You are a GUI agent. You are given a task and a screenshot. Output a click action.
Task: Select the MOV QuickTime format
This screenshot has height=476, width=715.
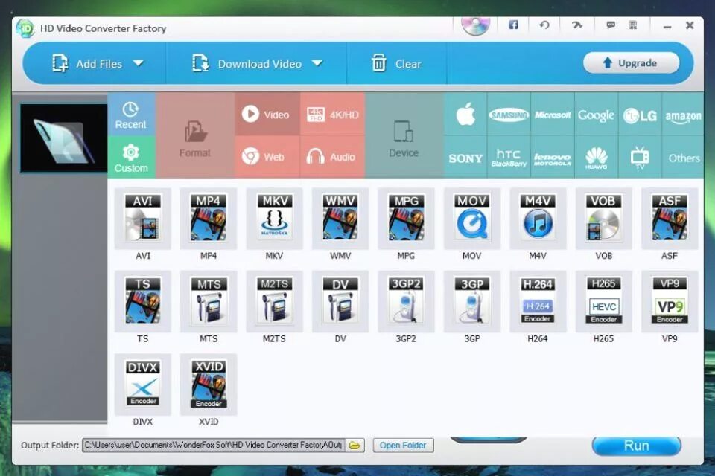(x=472, y=219)
